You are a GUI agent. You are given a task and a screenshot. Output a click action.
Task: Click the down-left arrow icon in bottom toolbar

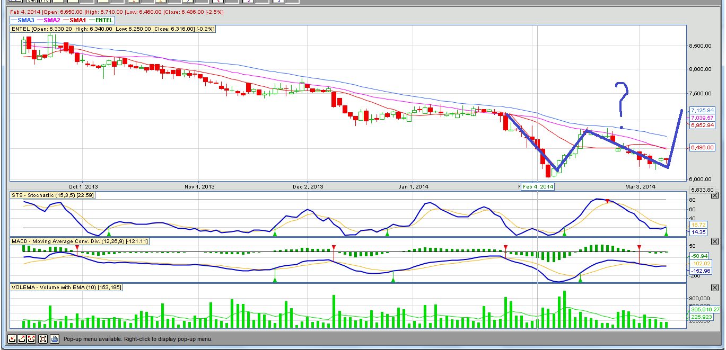(x=12, y=339)
